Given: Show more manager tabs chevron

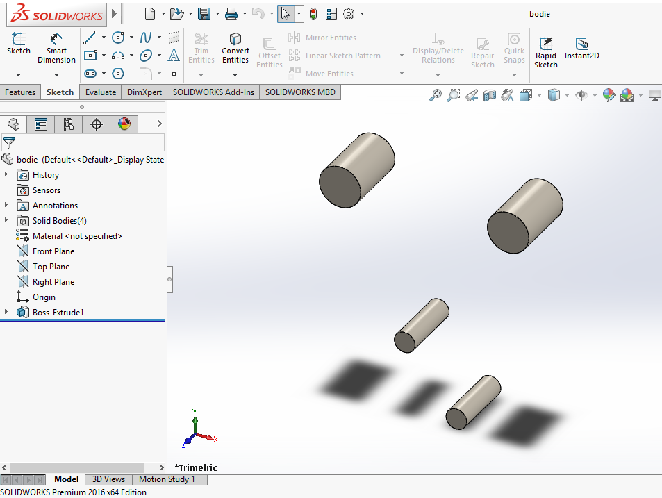Looking at the screenshot, I should click(159, 124).
